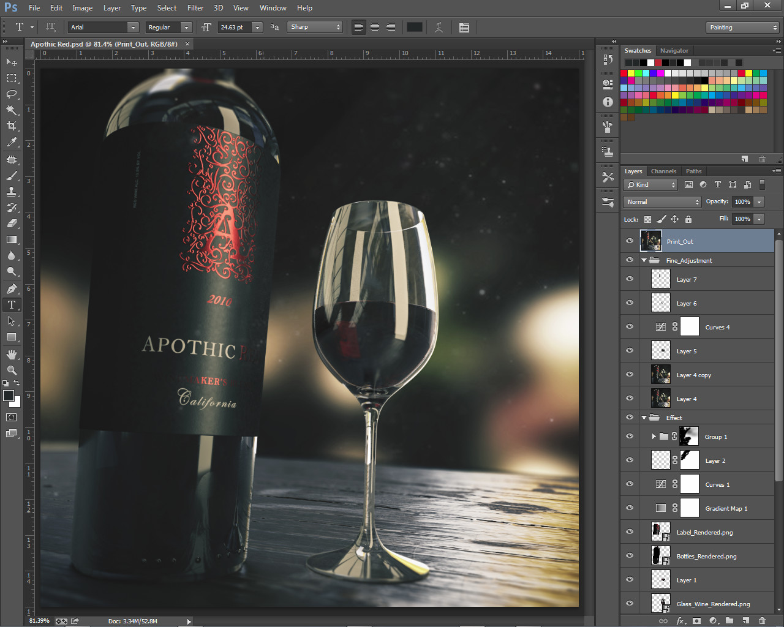Select the Spot Healing Brush tool
784x627 pixels.
[12, 160]
